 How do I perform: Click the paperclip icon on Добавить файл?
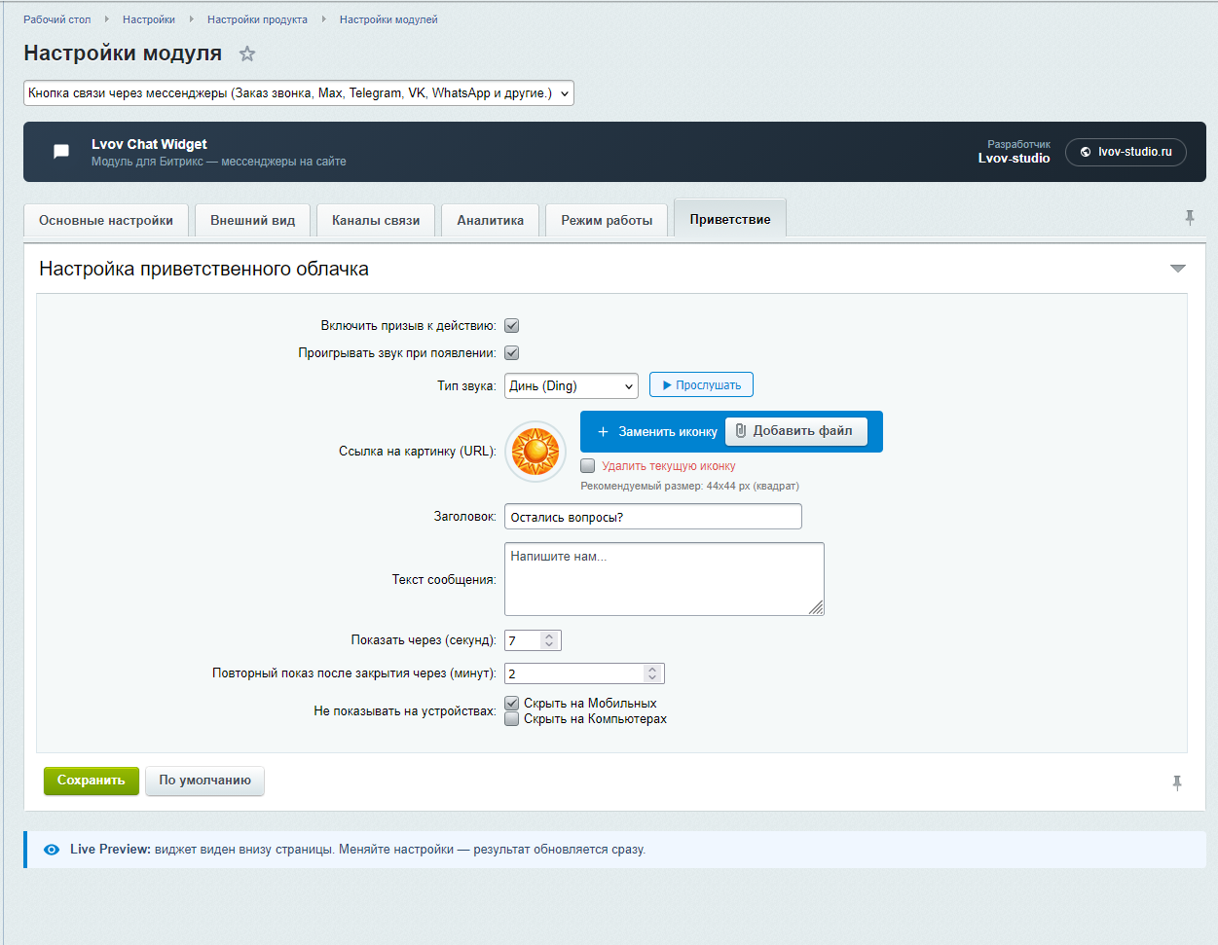coord(741,431)
